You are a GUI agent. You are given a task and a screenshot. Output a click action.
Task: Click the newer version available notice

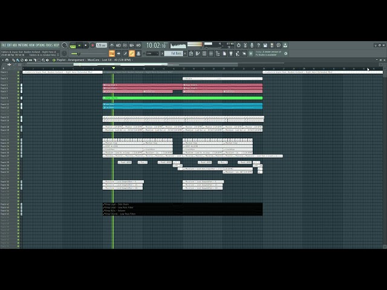click(268, 53)
